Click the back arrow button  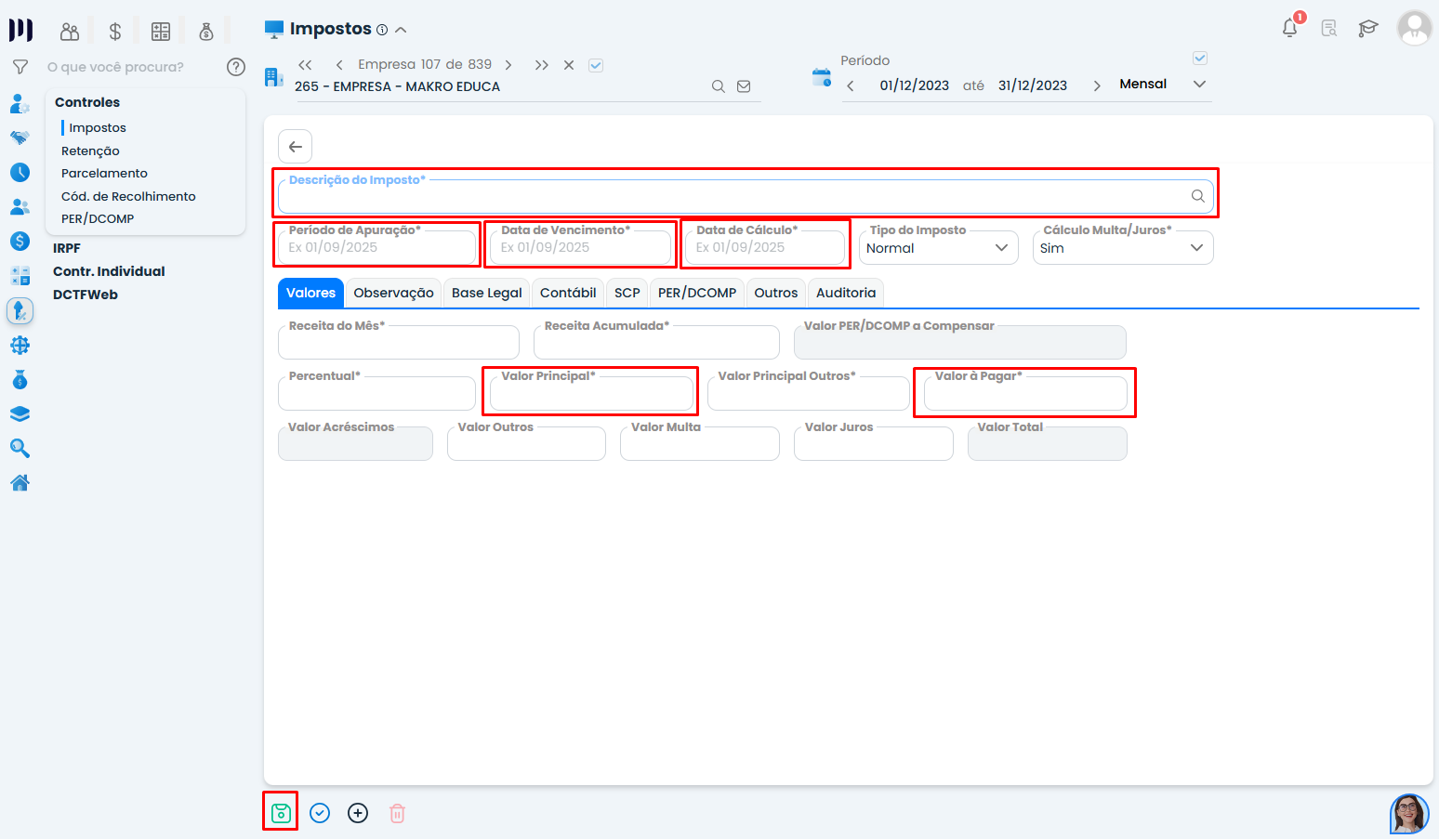click(295, 147)
